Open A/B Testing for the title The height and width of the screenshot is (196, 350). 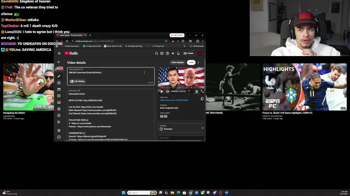(77, 81)
